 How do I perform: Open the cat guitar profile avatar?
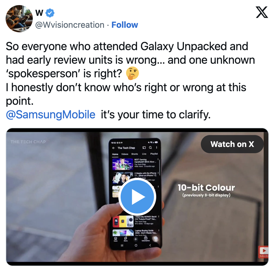tap(19, 19)
